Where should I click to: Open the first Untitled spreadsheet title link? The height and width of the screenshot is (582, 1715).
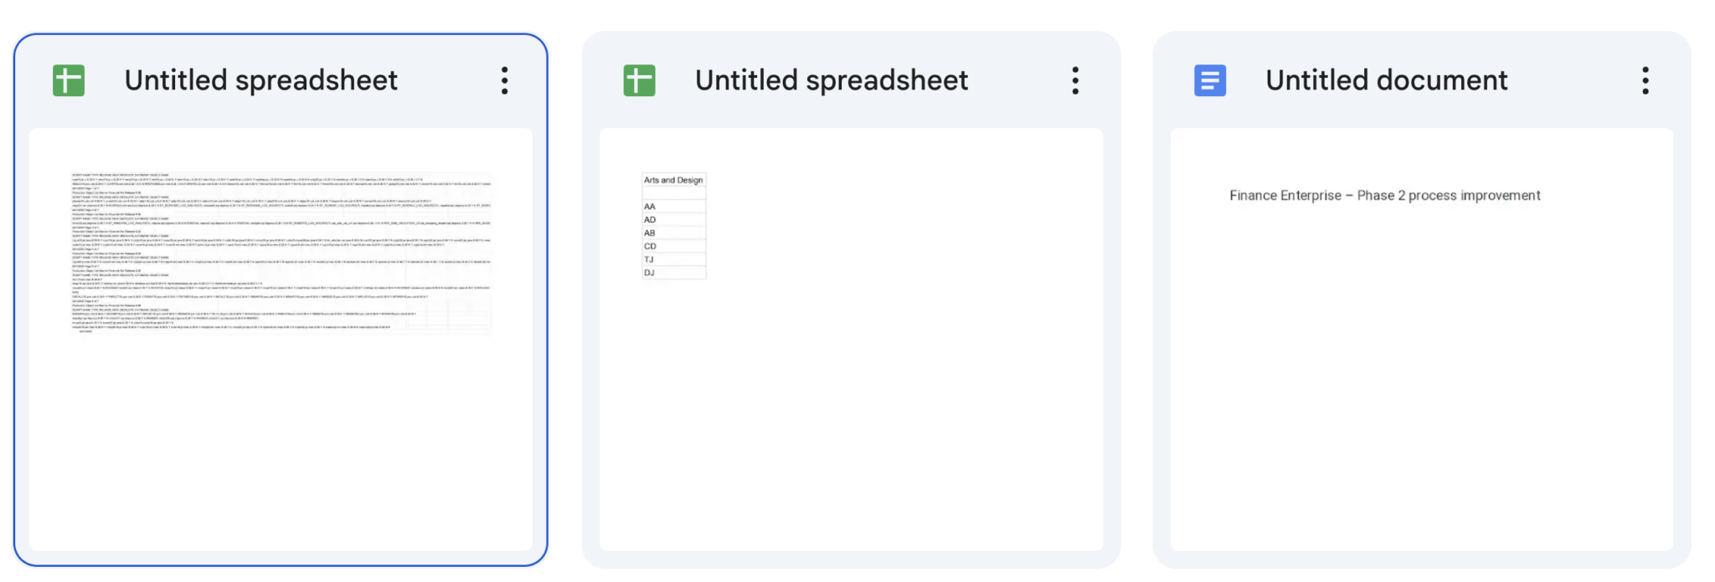pyautogui.click(x=260, y=79)
